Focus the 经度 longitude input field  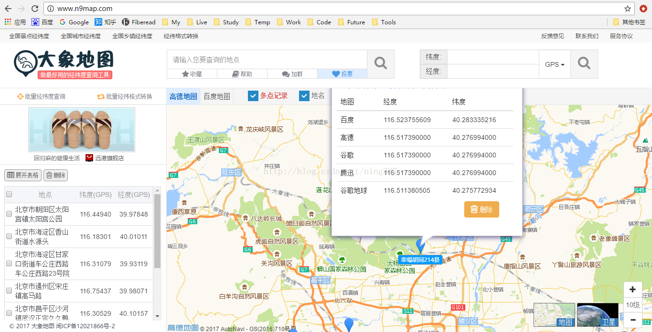[x=493, y=72]
